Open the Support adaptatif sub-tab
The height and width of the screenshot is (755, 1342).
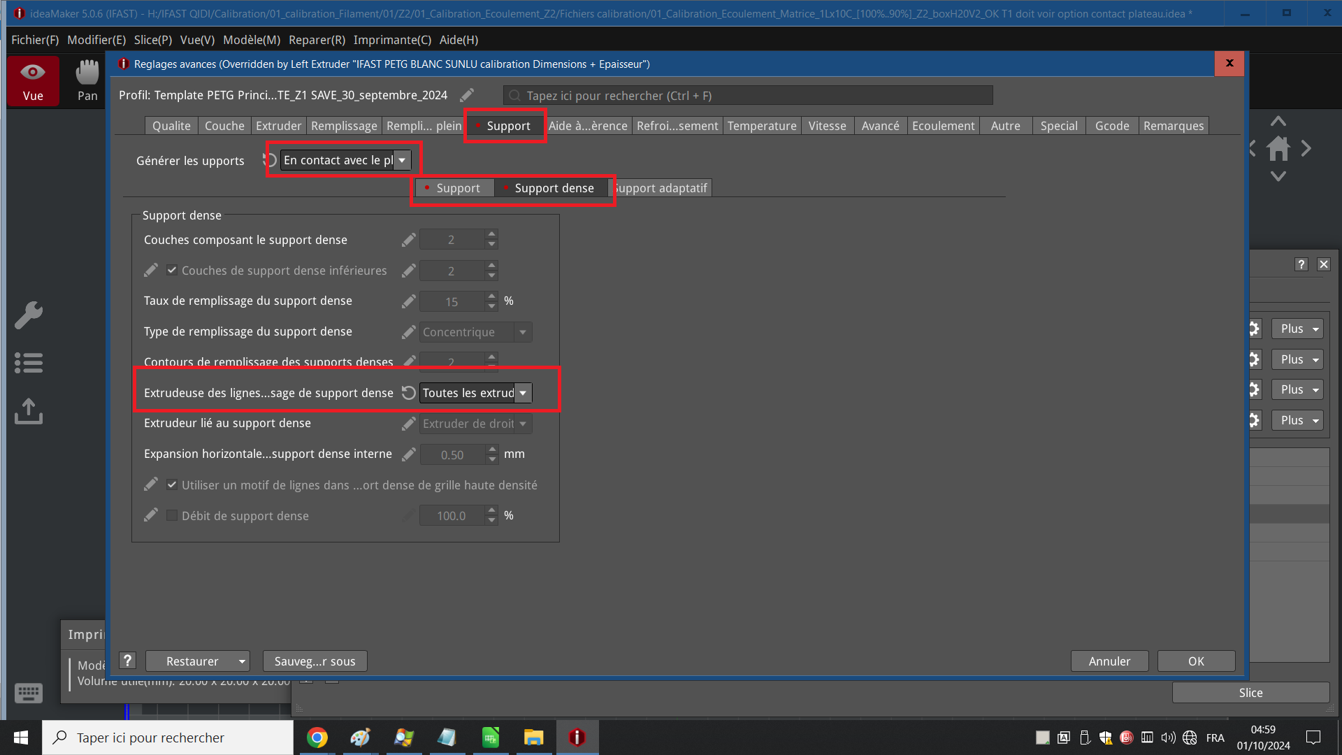click(661, 188)
